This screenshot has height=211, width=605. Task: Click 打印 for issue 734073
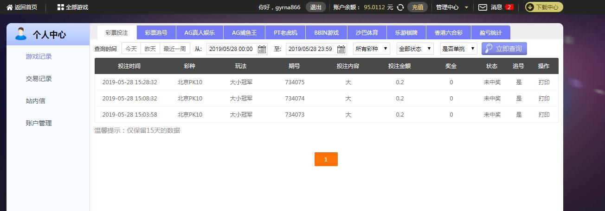click(544, 115)
